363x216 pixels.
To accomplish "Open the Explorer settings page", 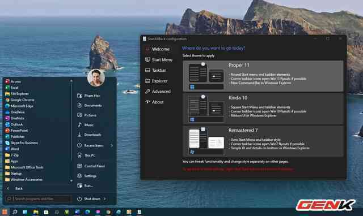I will [157, 81].
